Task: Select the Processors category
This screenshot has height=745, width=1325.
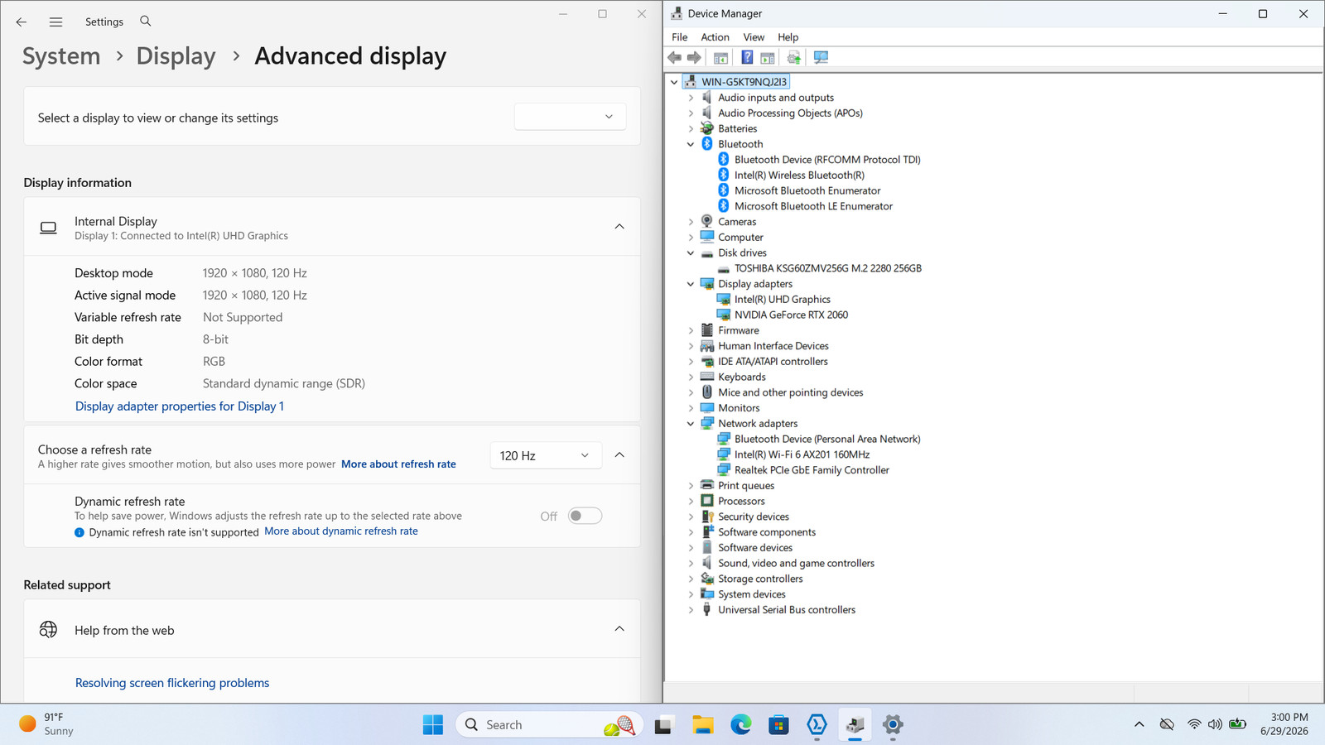Action: pyautogui.click(x=741, y=502)
